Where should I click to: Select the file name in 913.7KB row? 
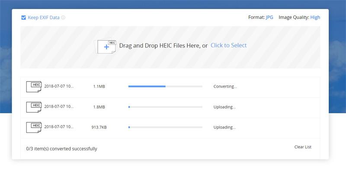pyautogui.click(x=59, y=127)
